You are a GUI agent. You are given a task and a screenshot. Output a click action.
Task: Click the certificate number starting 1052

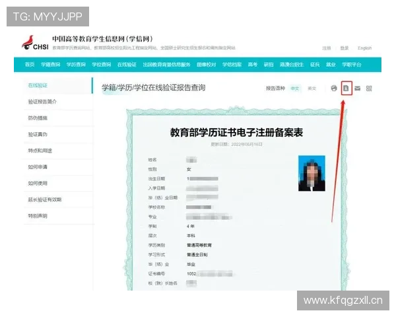point(210,274)
